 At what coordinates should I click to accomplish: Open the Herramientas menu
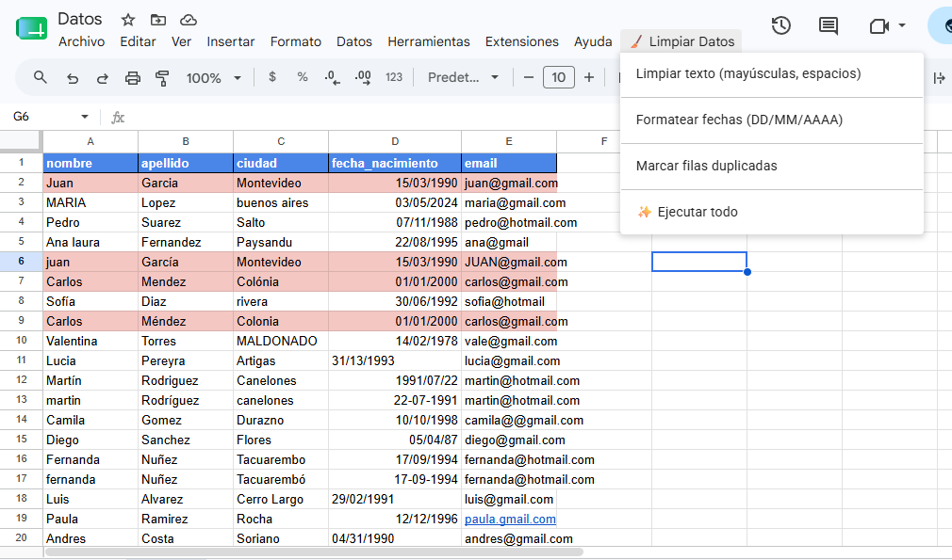(x=429, y=41)
